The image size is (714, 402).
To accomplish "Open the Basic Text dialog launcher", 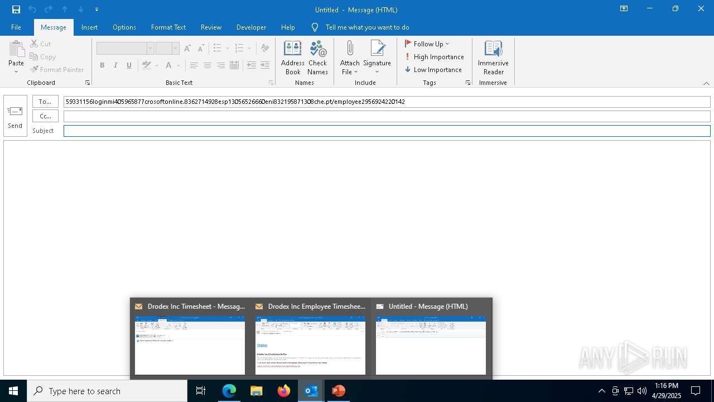I will pos(272,83).
